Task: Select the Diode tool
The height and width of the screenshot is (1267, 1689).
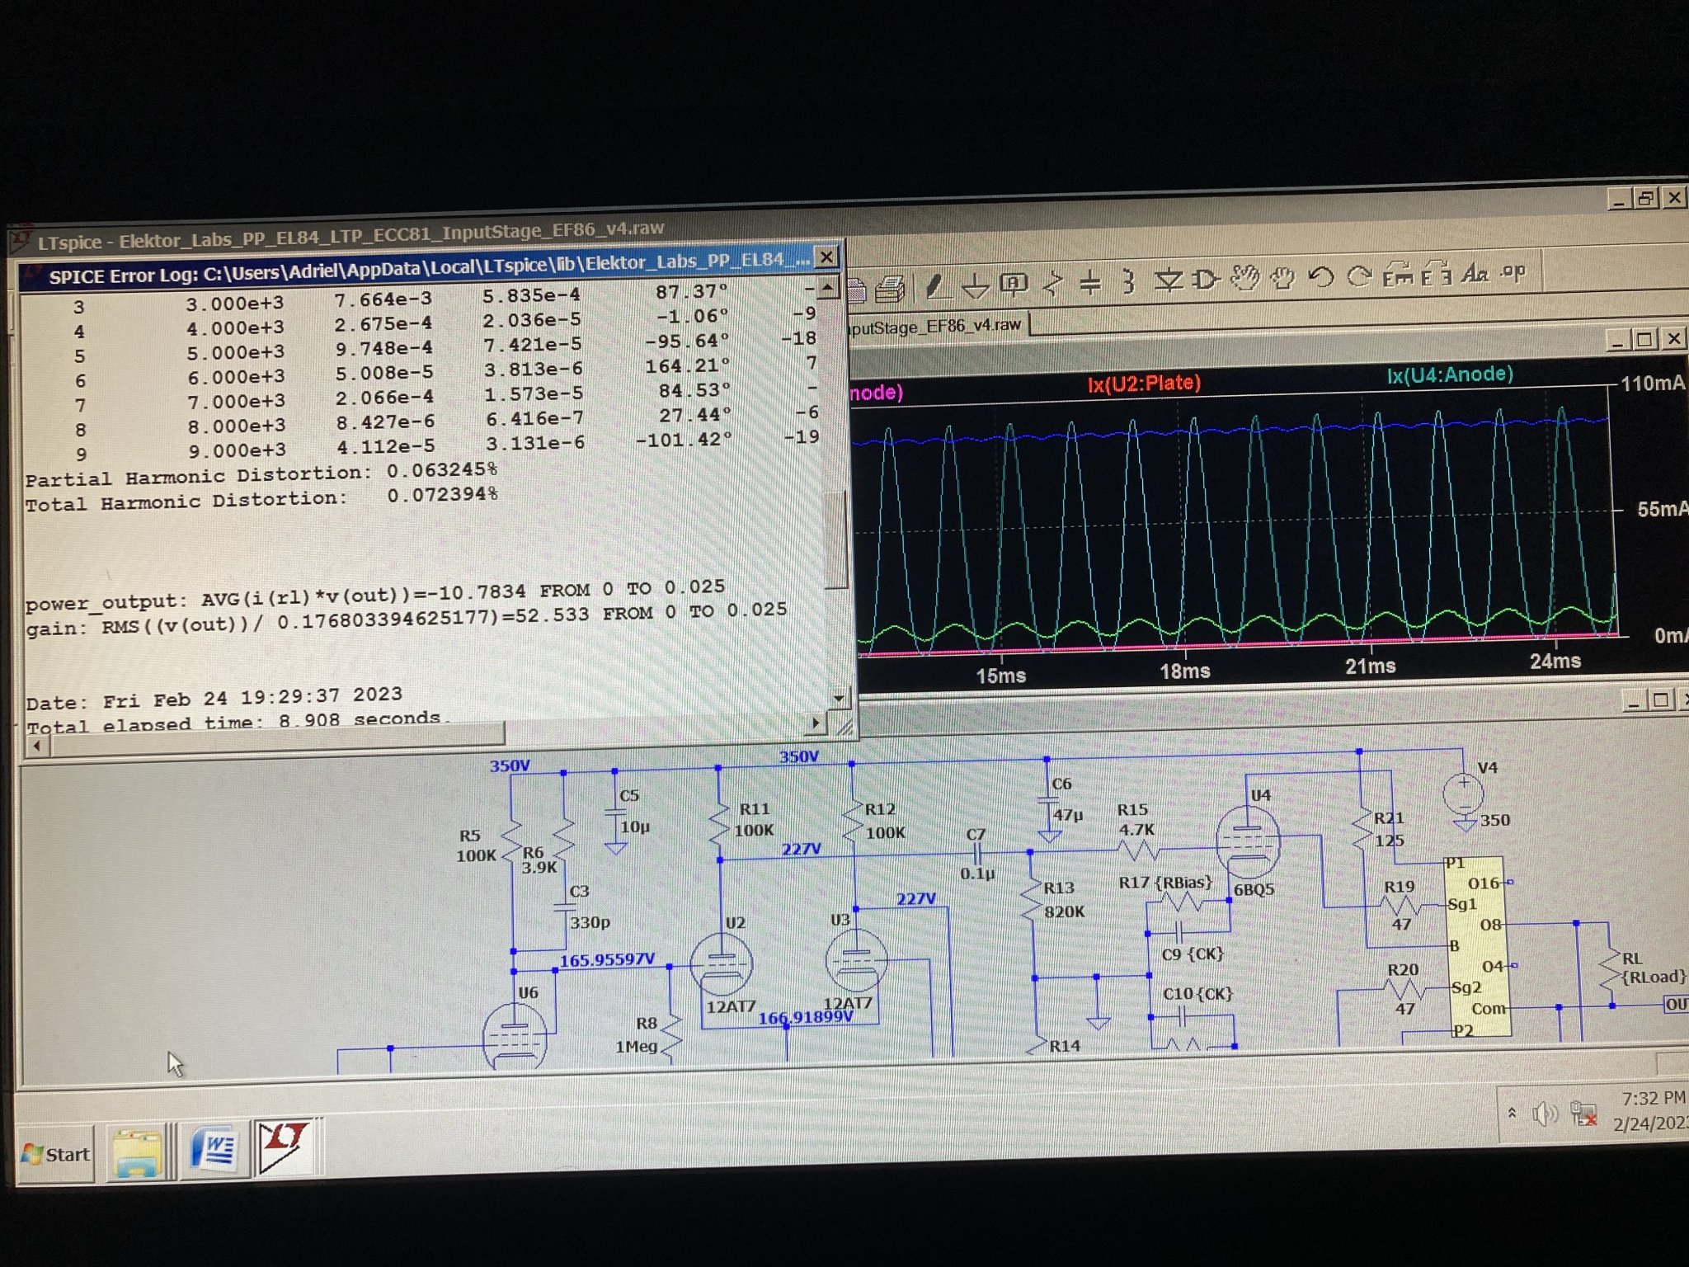Action: [1168, 281]
